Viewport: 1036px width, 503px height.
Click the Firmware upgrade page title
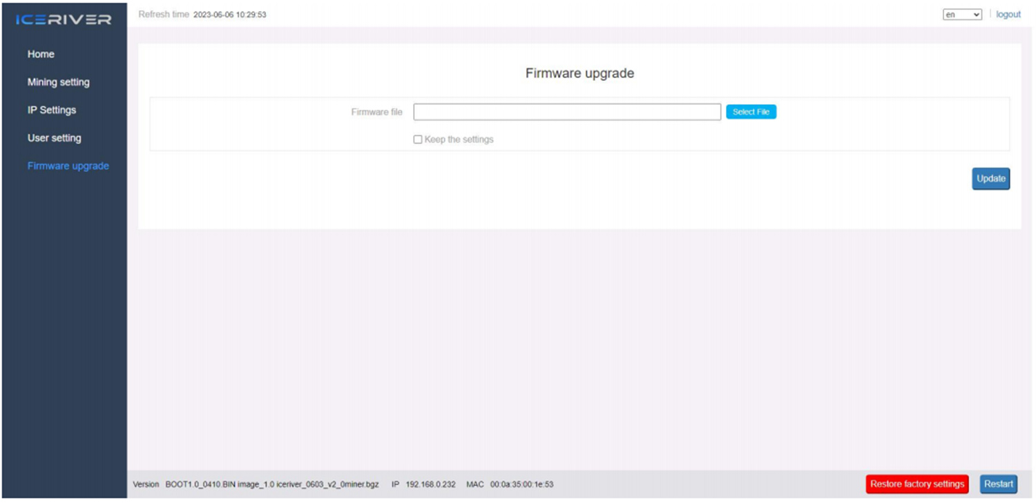click(579, 72)
